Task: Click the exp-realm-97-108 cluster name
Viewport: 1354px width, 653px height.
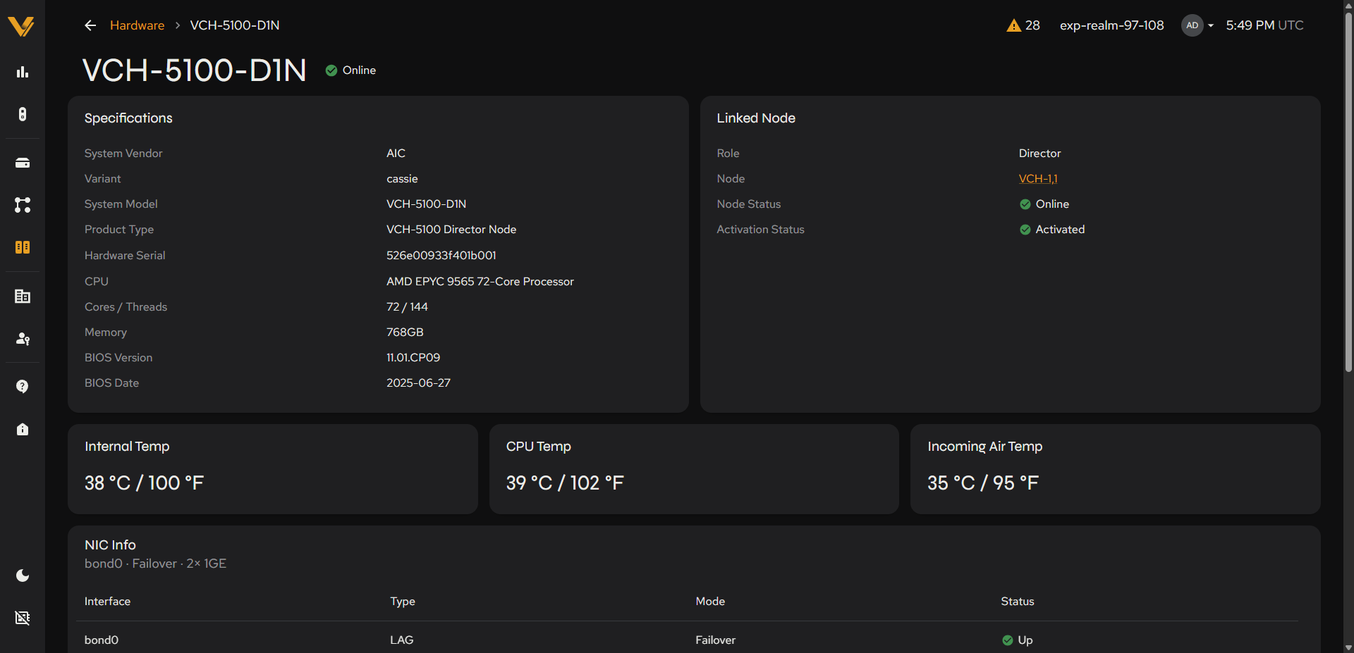Action: (x=1111, y=25)
